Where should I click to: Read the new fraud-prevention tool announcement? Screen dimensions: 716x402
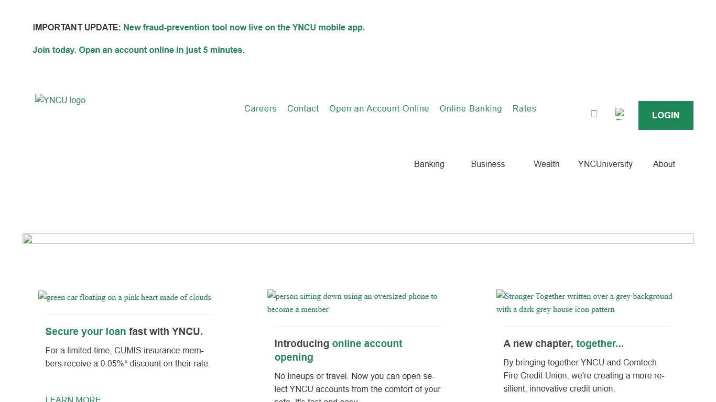244,27
